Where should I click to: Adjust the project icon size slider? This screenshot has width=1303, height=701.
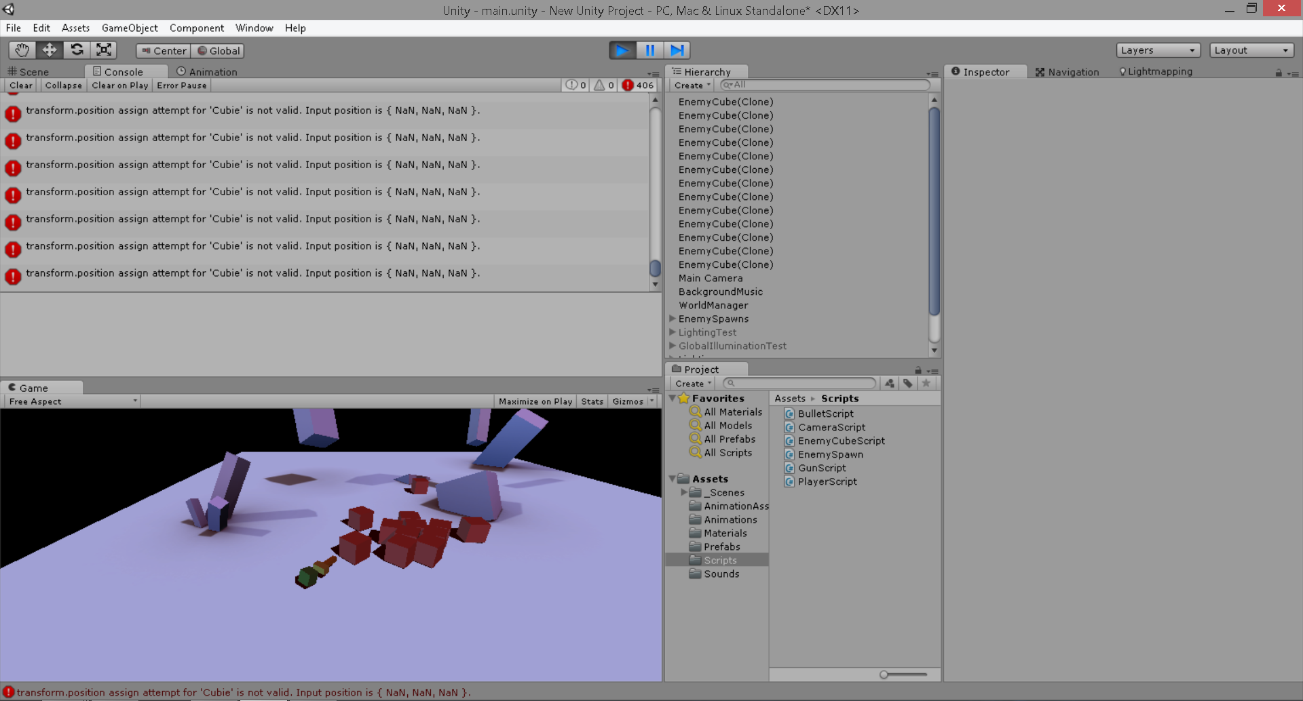[x=884, y=675]
